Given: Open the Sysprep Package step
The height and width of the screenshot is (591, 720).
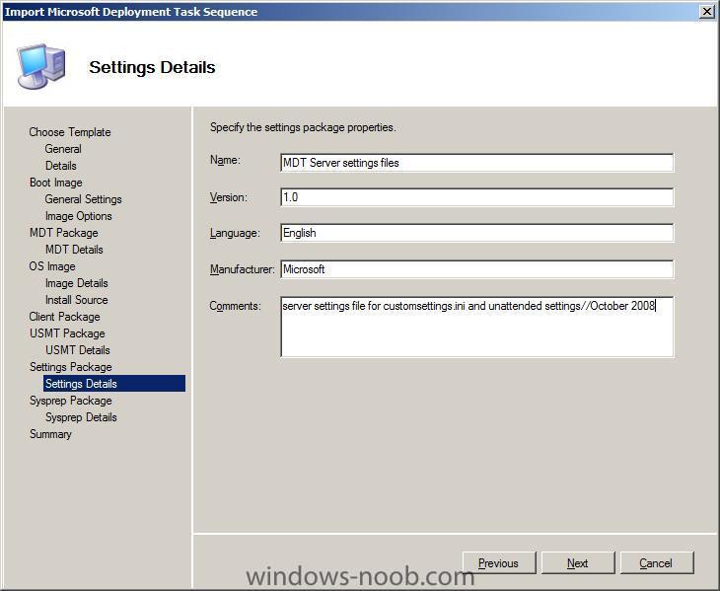Looking at the screenshot, I should (71, 401).
